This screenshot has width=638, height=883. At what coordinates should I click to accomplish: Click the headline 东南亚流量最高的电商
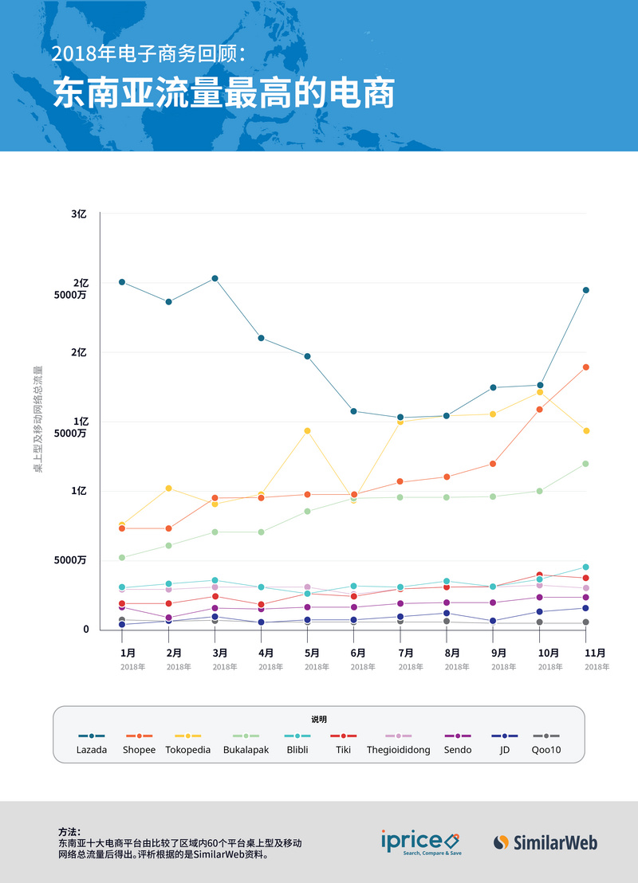click(x=224, y=93)
